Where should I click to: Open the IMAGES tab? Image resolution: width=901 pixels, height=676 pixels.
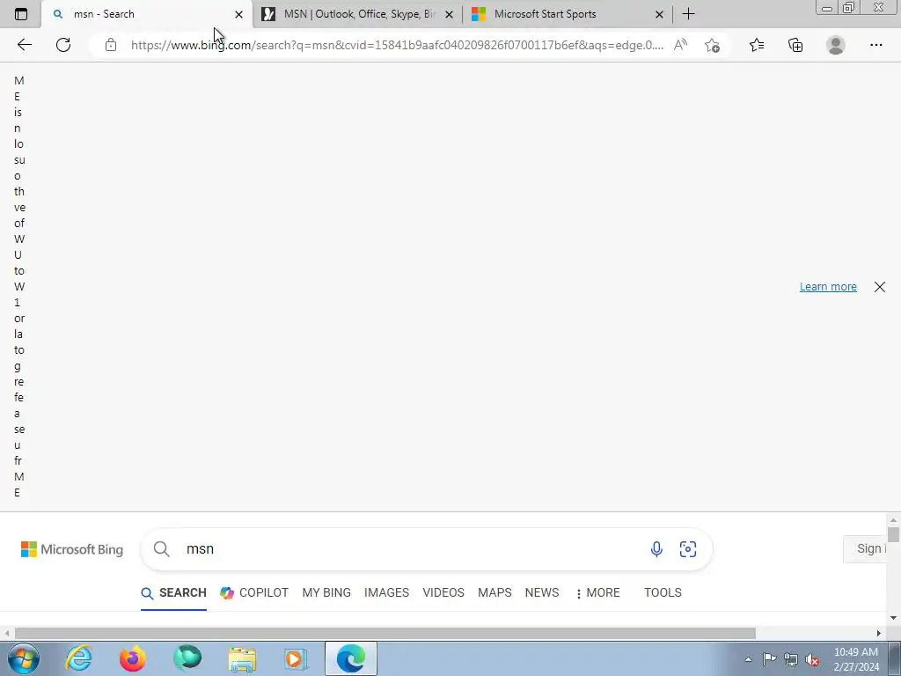[387, 592]
